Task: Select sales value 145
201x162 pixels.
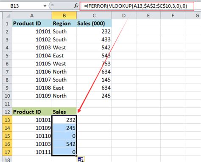Action: 94,80
